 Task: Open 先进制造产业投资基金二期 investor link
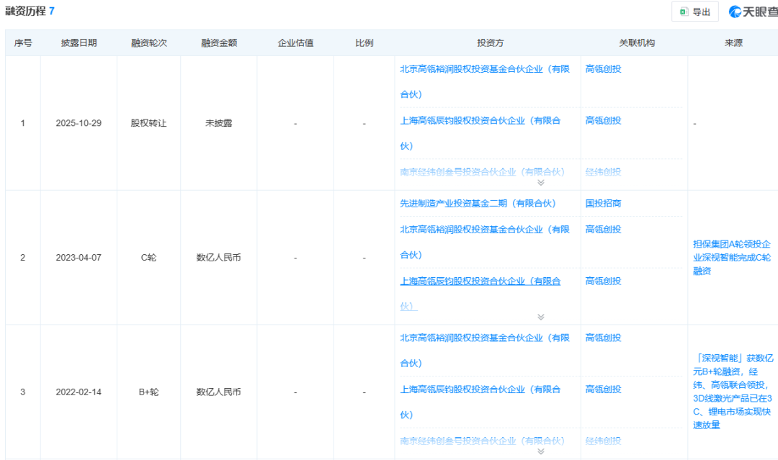pyautogui.click(x=478, y=204)
